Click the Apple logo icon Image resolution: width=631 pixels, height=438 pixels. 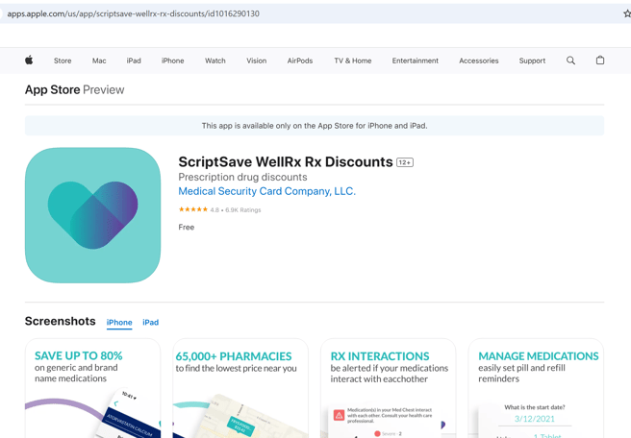pyautogui.click(x=29, y=61)
